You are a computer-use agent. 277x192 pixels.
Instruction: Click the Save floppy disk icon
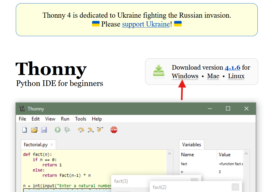click(44, 130)
